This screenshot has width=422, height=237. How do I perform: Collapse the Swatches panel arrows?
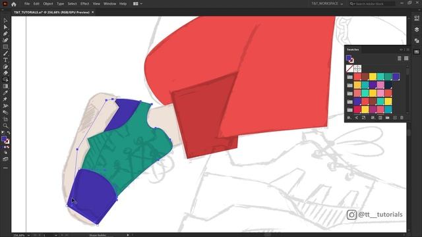point(401,49)
